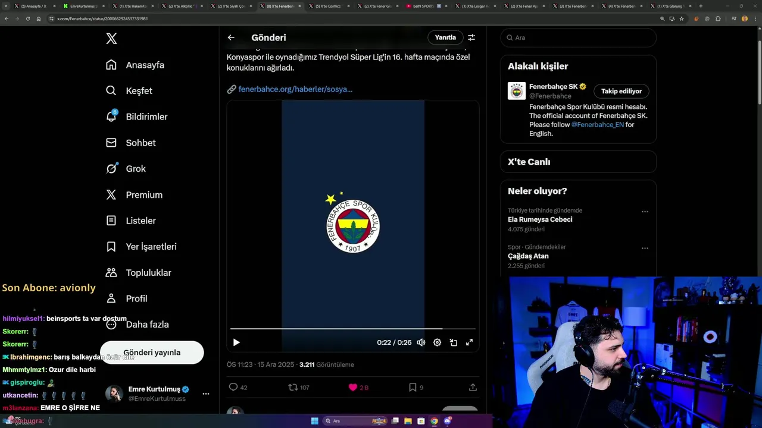
Task: Click the browser address bar URL
Action: coord(102,18)
